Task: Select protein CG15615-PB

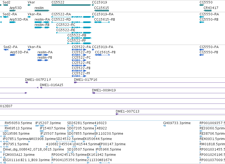Action: (x=102, y=55)
